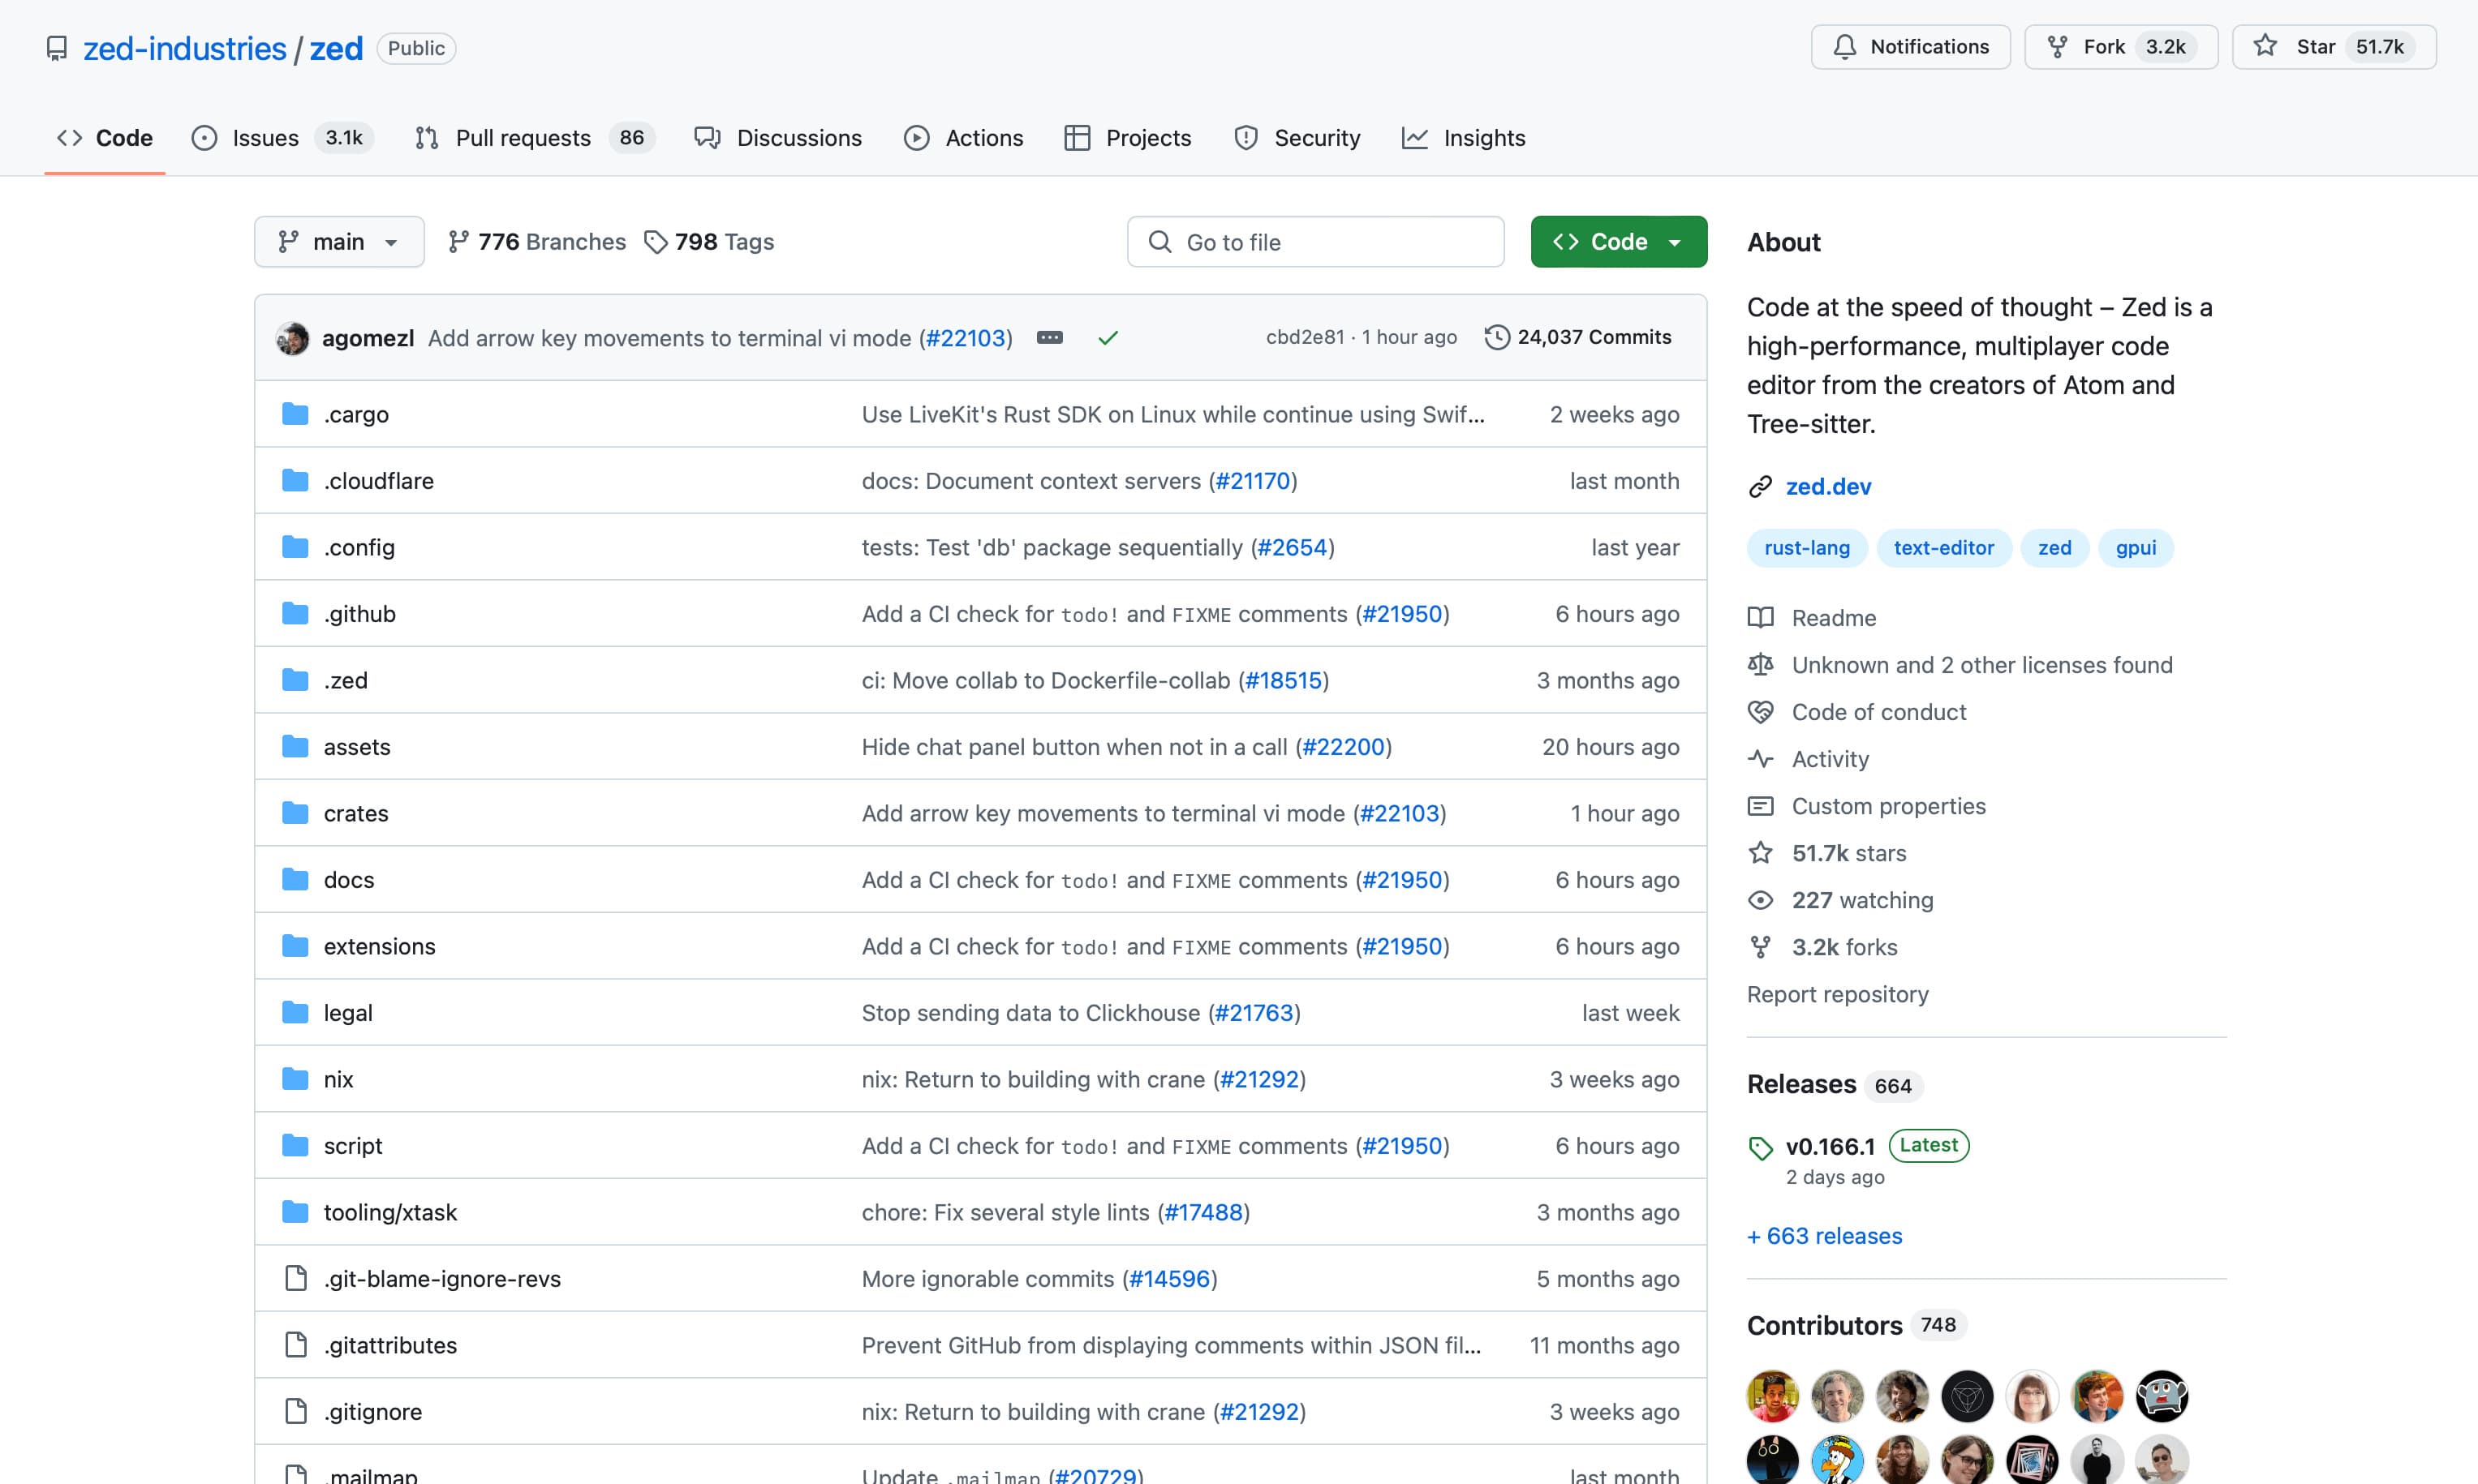Open the main branch dropdown
This screenshot has height=1484, width=2478.
pos(338,241)
